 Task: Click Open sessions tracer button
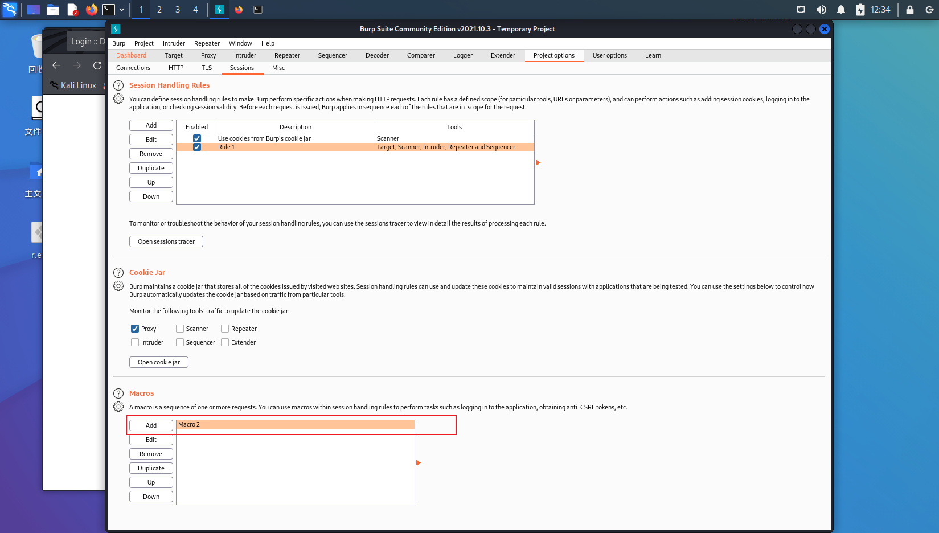coord(166,241)
